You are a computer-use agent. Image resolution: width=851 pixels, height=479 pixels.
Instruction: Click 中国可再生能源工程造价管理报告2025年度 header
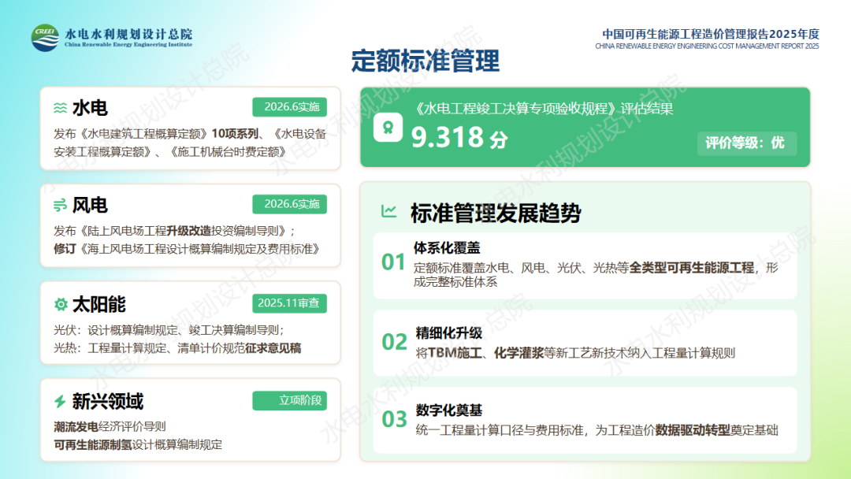pyautogui.click(x=711, y=34)
